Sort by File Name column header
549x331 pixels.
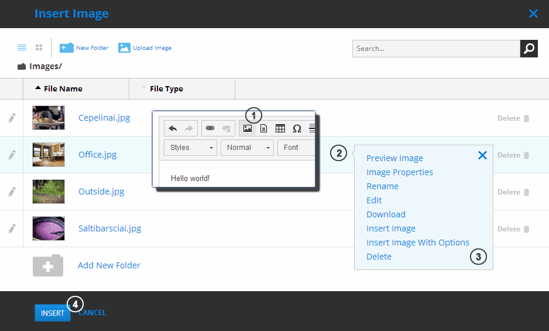click(63, 89)
